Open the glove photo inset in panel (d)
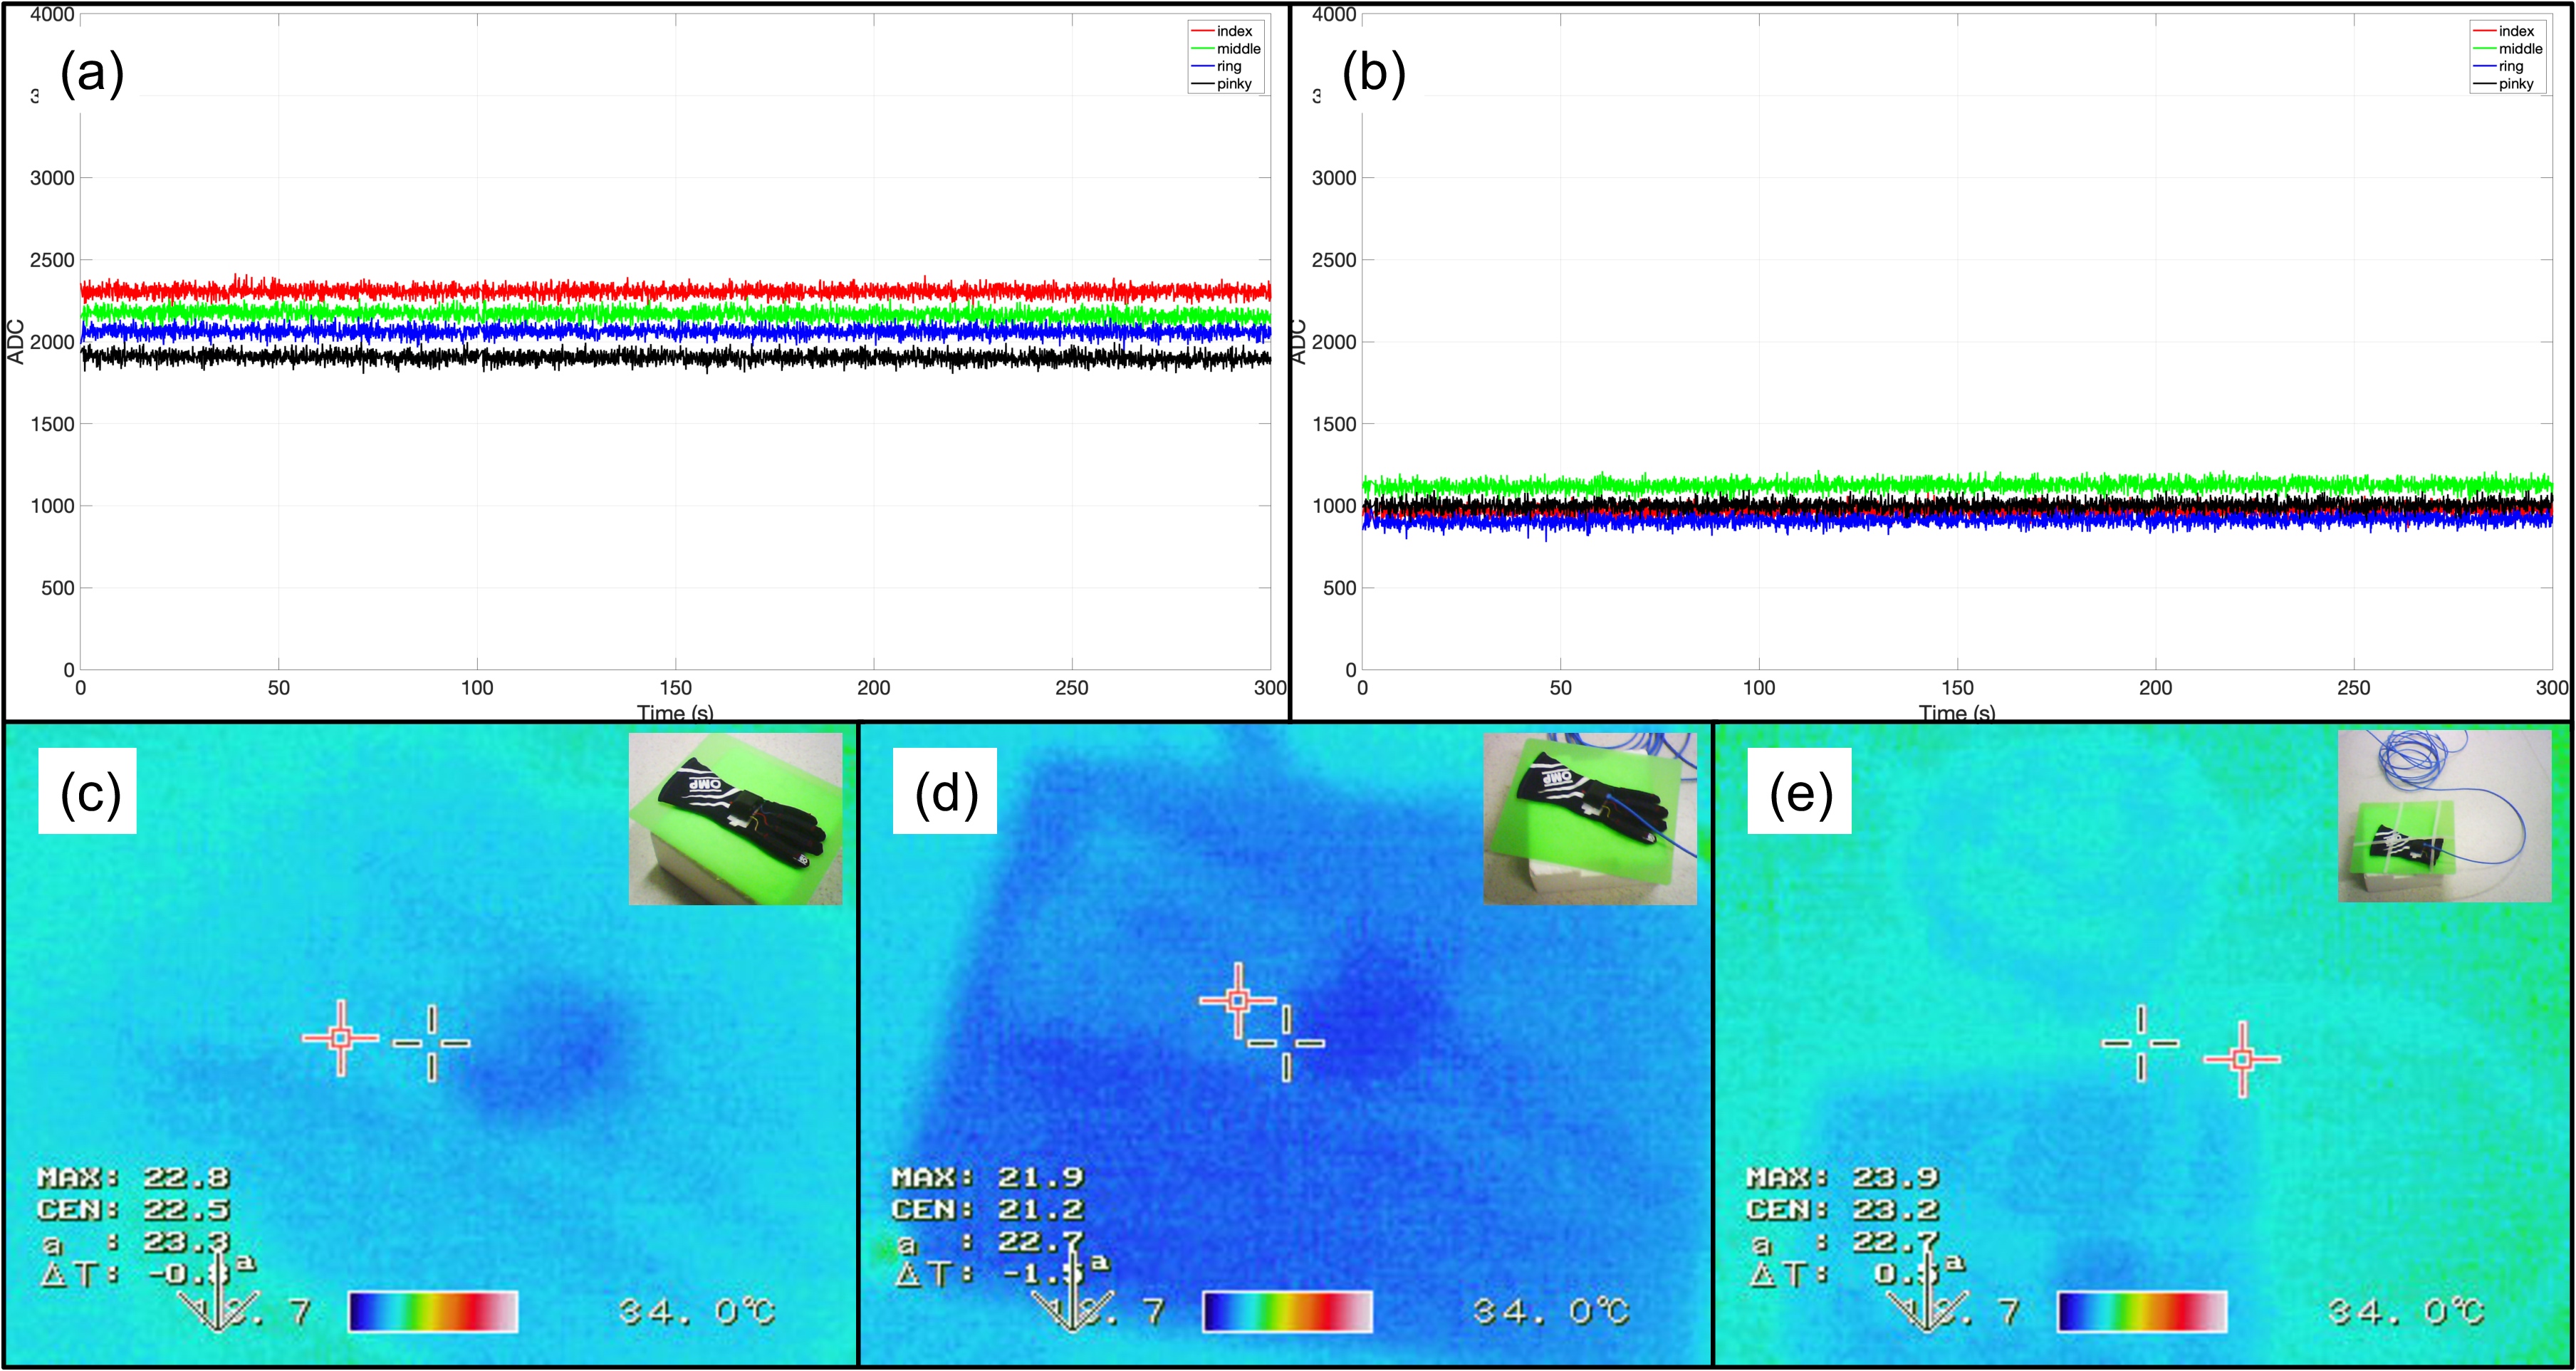The image size is (2576, 1371). point(1590,818)
